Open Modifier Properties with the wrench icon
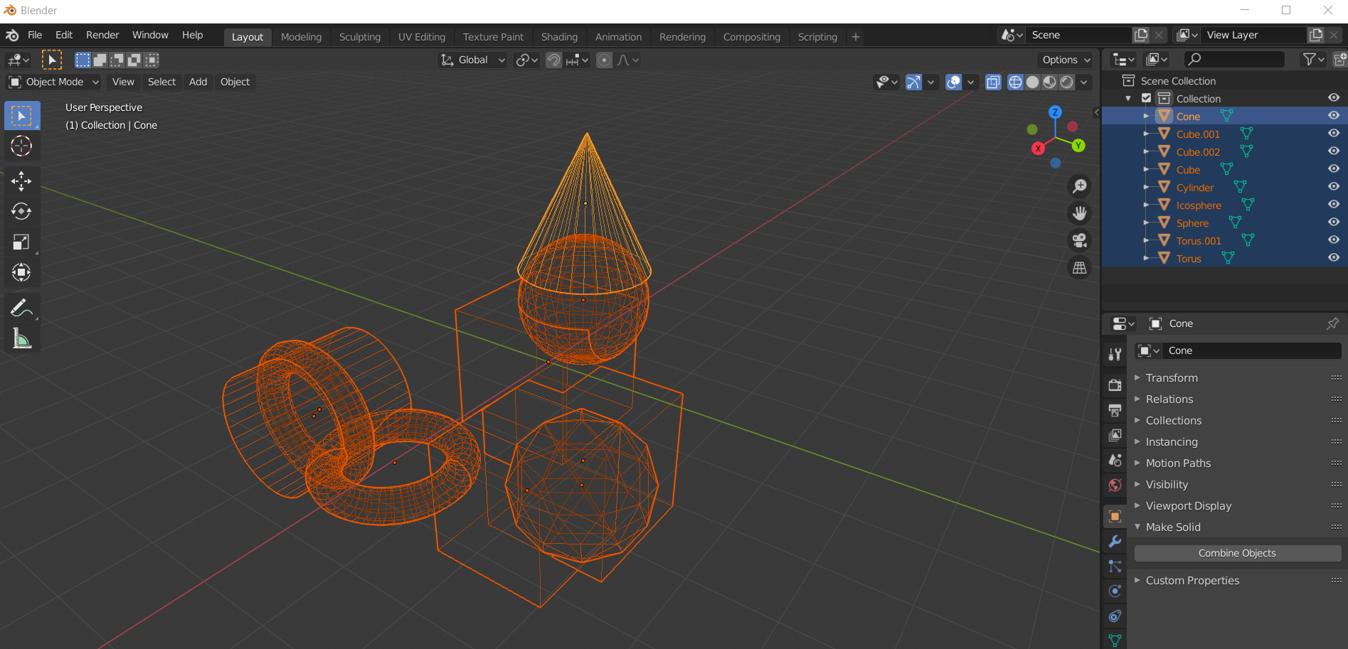 pyautogui.click(x=1114, y=542)
